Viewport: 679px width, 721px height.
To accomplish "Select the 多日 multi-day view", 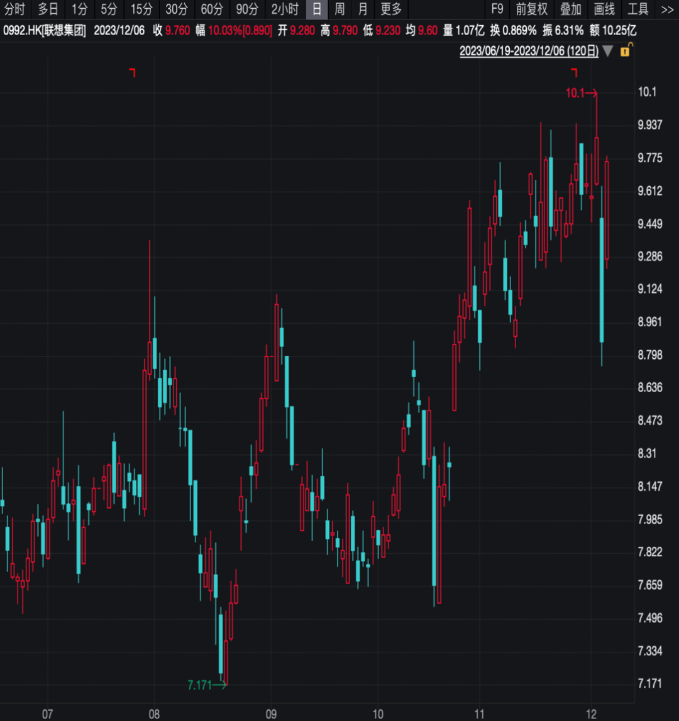I will (48, 9).
